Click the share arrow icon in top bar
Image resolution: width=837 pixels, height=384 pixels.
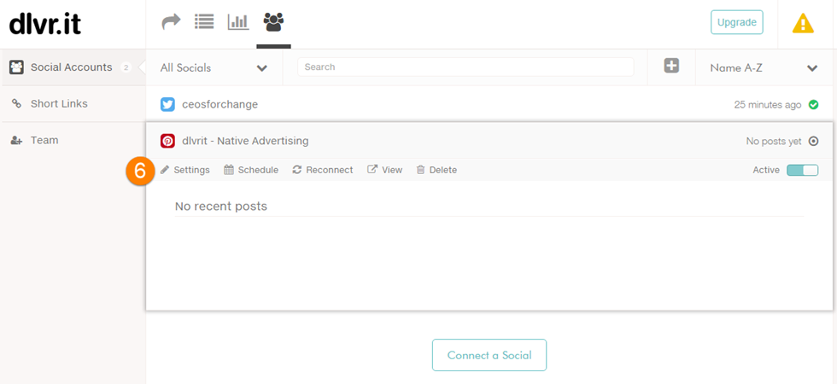tap(172, 21)
